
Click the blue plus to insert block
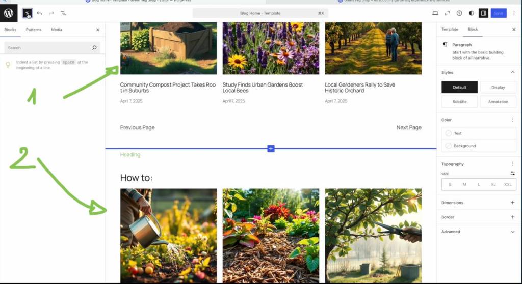click(271, 148)
